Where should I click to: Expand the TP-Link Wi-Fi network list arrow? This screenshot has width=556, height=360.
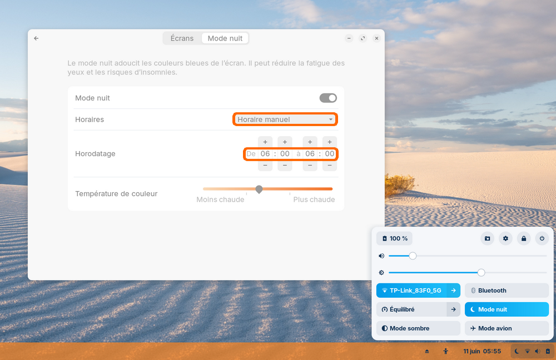pos(454,291)
